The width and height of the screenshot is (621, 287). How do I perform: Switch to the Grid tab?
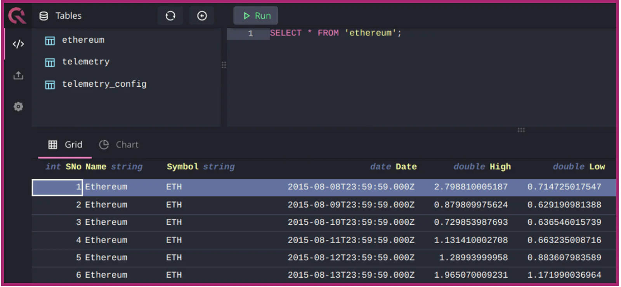(x=65, y=145)
